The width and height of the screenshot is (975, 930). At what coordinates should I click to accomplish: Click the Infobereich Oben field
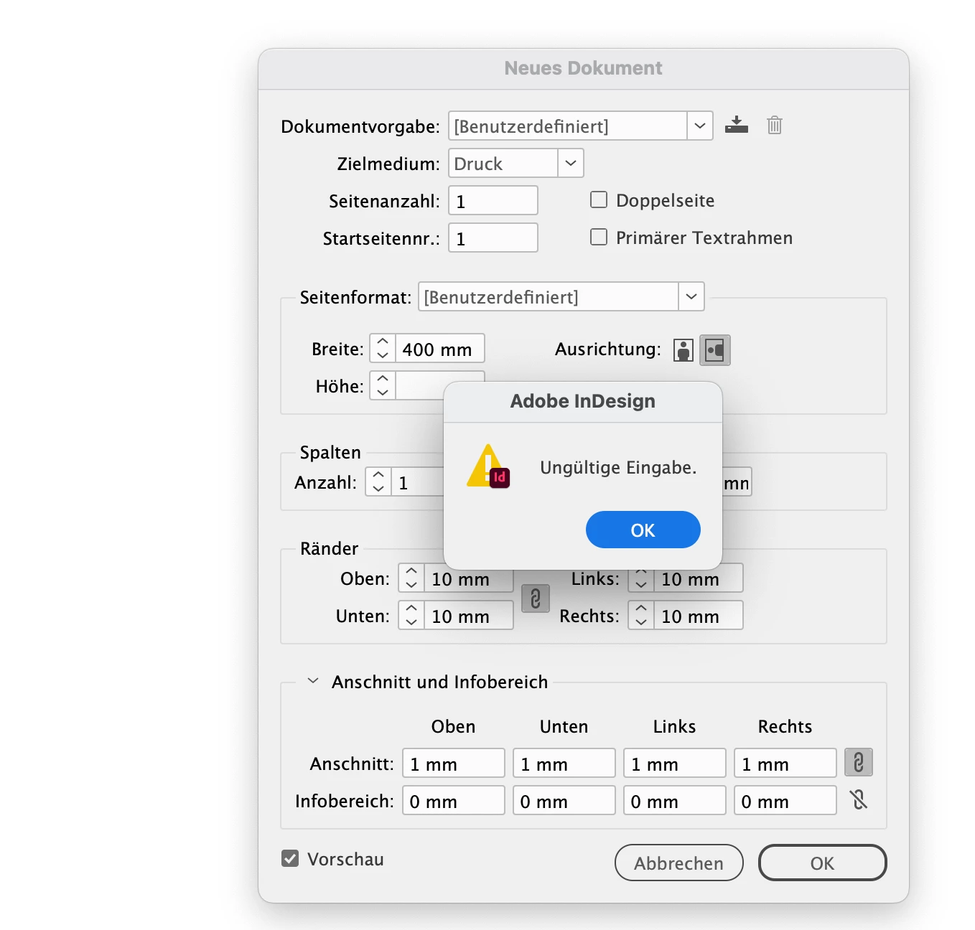[454, 800]
